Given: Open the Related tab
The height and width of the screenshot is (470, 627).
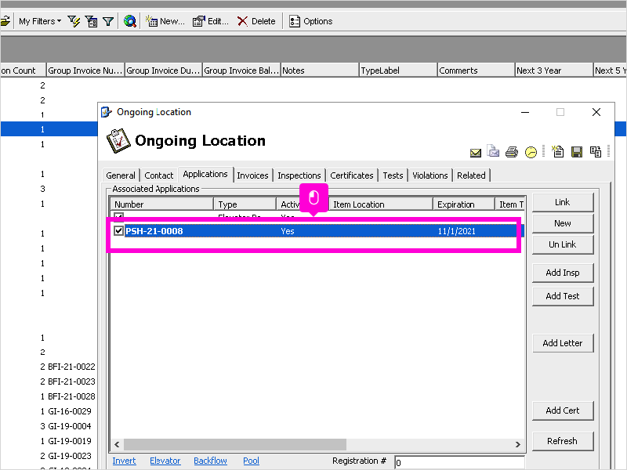Looking at the screenshot, I should pos(472,175).
